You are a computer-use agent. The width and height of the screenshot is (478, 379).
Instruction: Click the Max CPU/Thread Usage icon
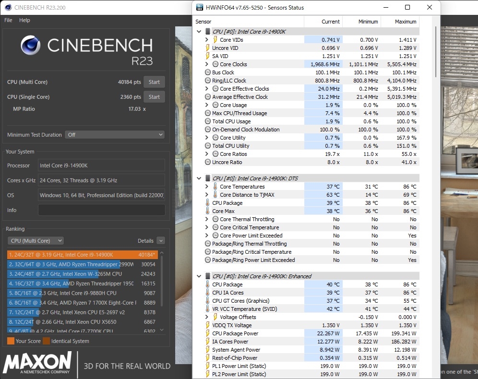[x=208, y=113]
